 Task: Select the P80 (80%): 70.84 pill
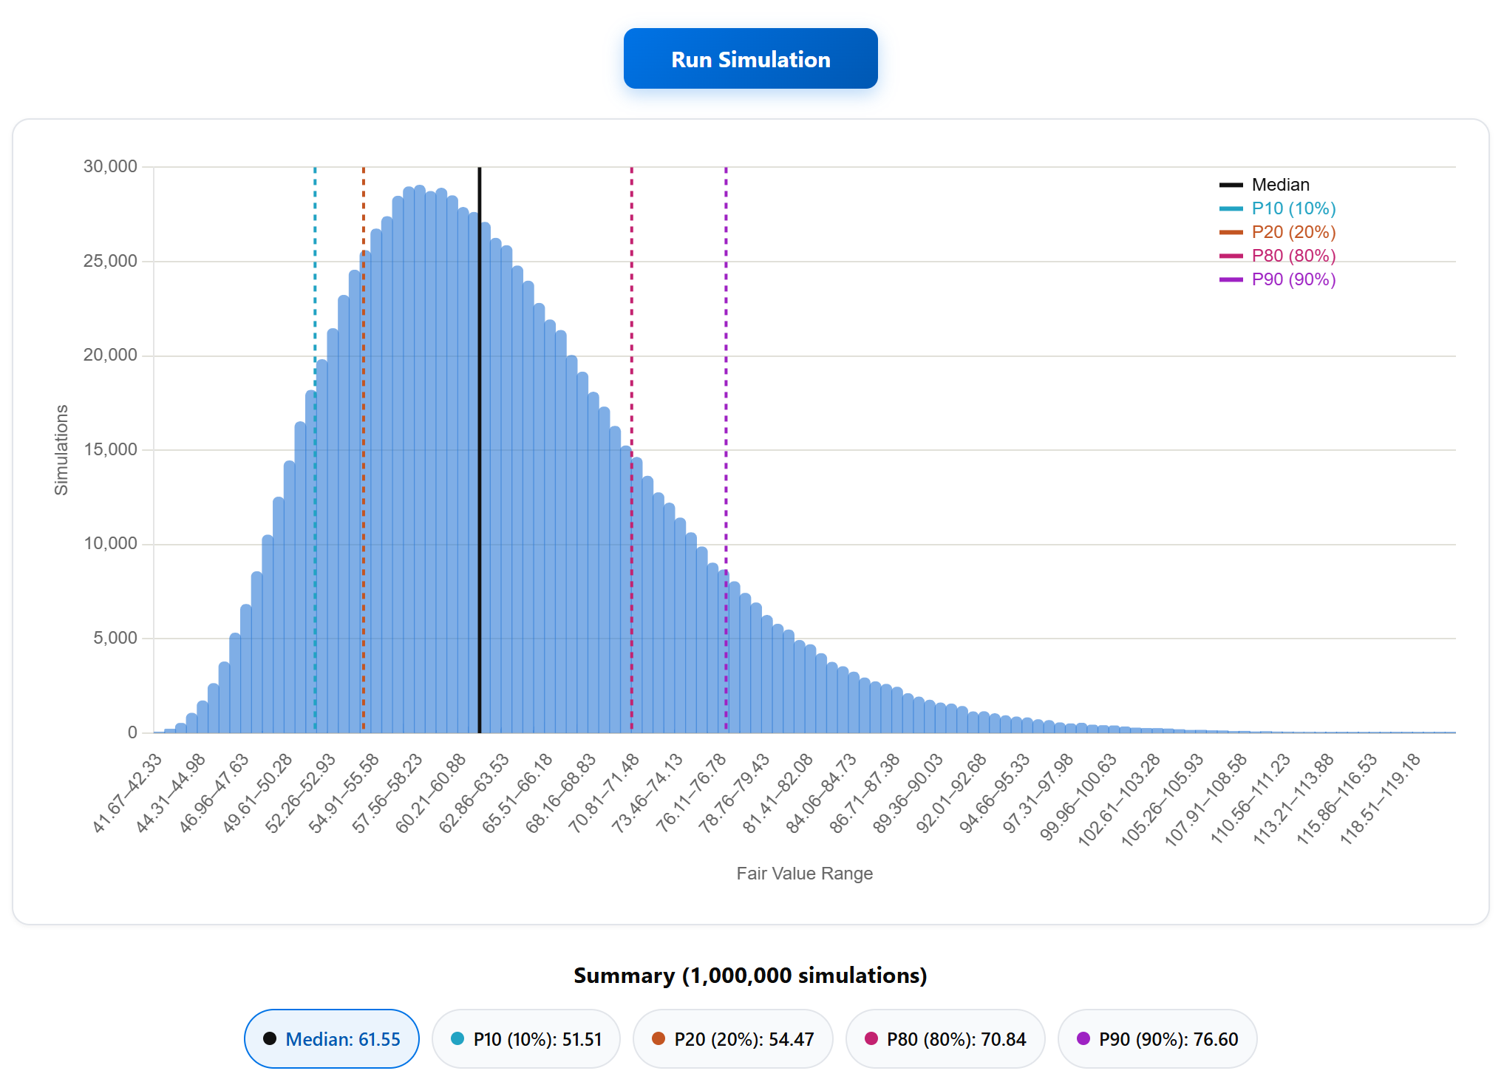pos(945,1038)
